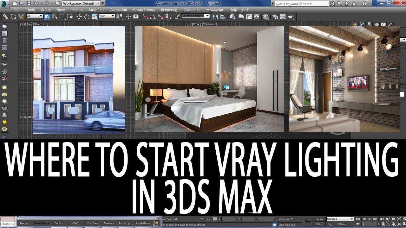
Task: Click the Mirror tool icon
Action: (x=215, y=16)
